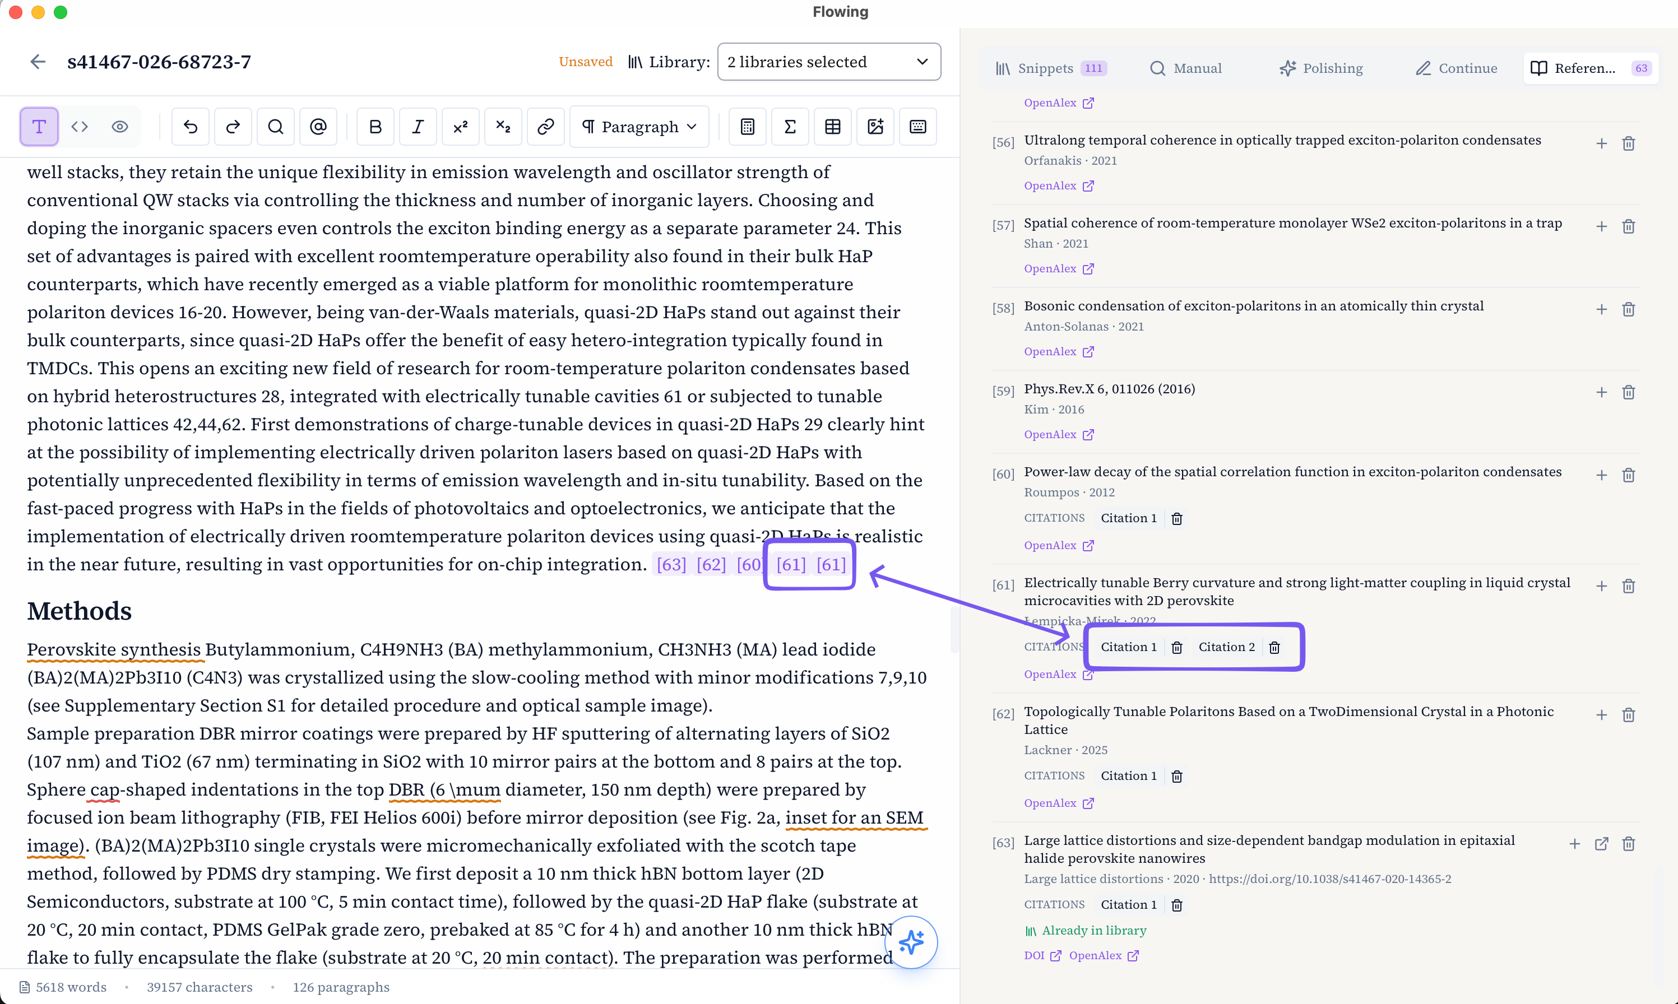
Task: Remove Citation 1 of reference 61
Action: pyautogui.click(x=1178, y=648)
